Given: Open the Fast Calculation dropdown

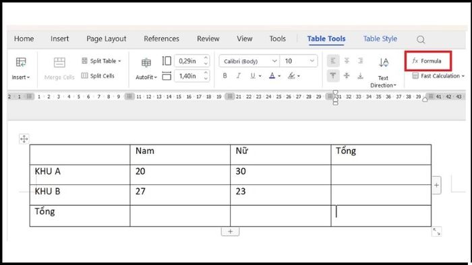Looking at the screenshot, I should click(x=438, y=76).
